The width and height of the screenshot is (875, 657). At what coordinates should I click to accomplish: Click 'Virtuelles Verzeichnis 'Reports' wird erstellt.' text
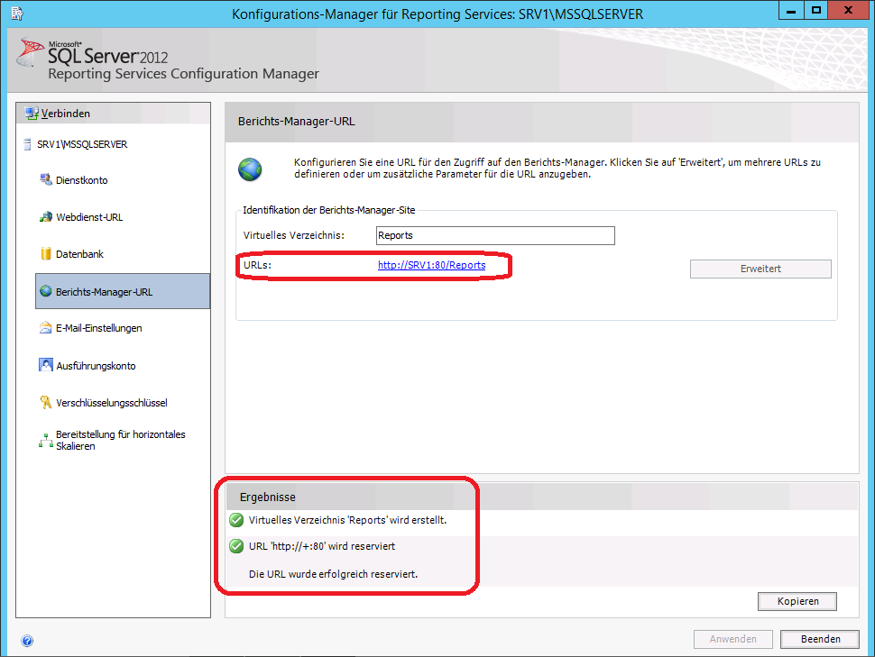(347, 520)
